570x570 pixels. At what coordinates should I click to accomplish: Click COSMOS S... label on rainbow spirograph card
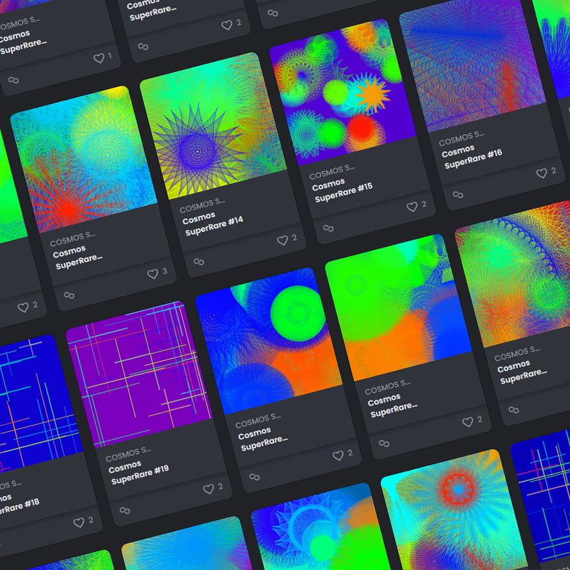[517, 354]
